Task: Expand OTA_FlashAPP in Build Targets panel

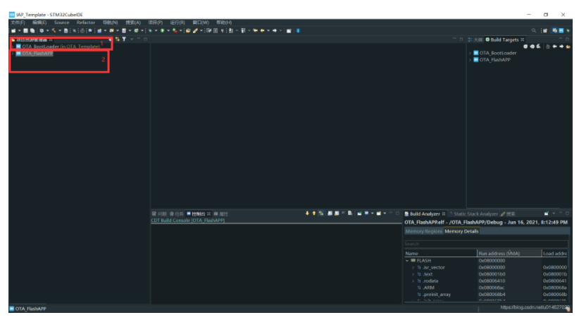Action: 470,60
